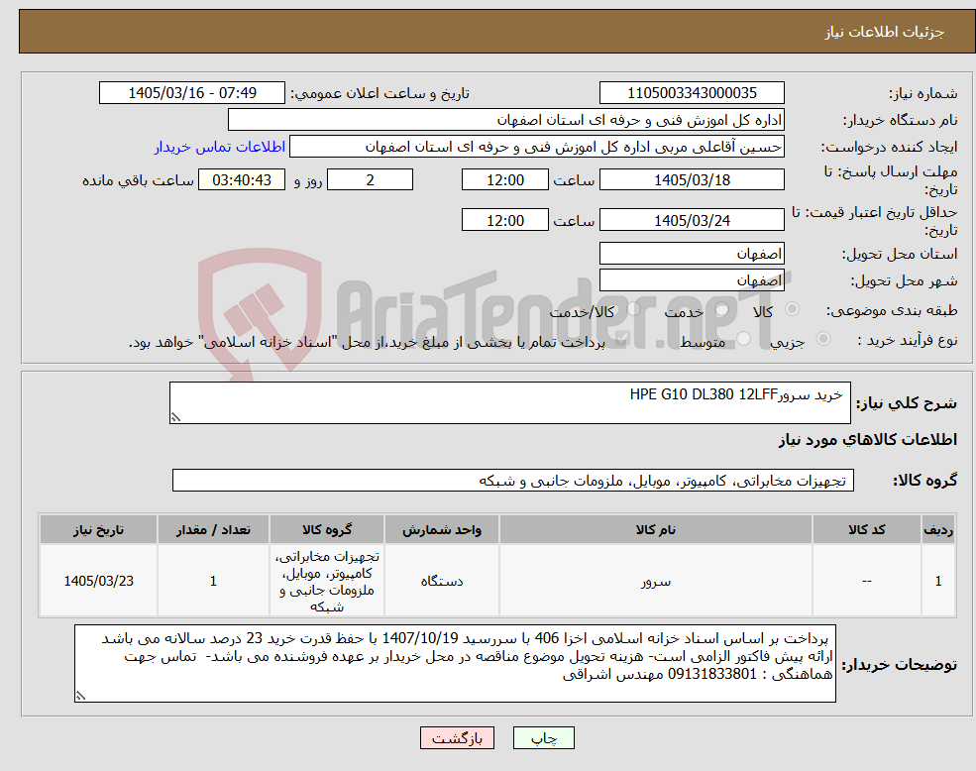The width and height of the screenshot is (976, 771).
Task: Click the request creator name field
Action: [536, 147]
